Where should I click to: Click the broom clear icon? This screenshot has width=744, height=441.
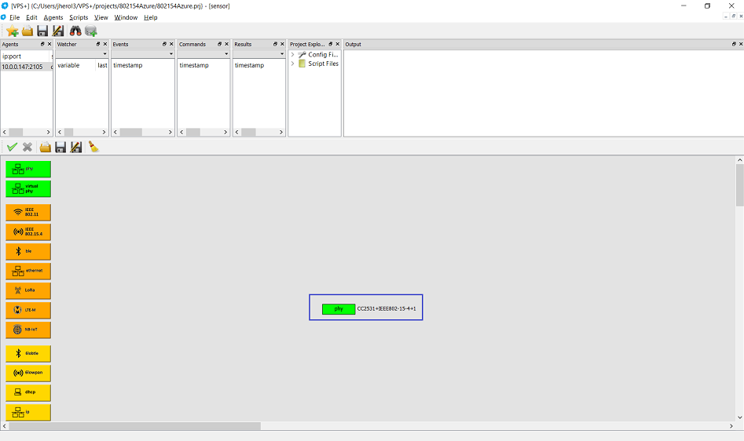(93, 147)
